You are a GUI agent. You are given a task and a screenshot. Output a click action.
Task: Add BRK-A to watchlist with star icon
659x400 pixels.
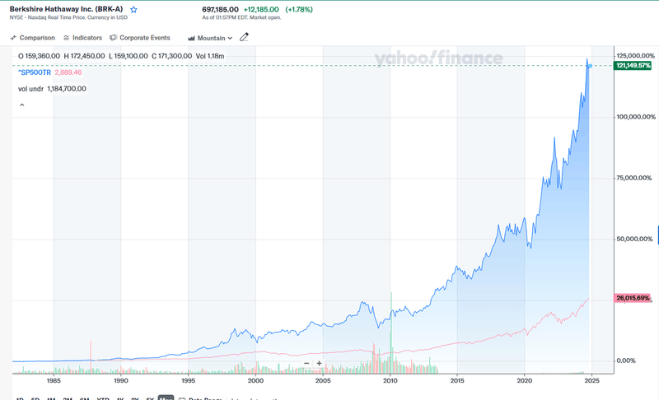pyautogui.click(x=133, y=10)
